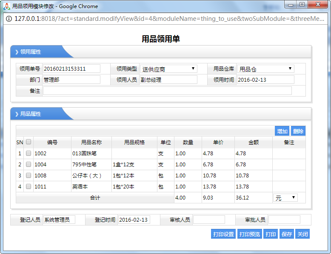Collapse the 领用属性 section header
Screen dimensions: 331x254
30,52
